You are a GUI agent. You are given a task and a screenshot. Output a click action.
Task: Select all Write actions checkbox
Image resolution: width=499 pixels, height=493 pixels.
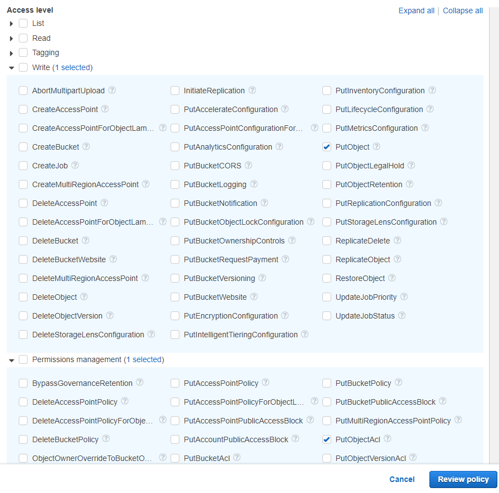coord(23,67)
